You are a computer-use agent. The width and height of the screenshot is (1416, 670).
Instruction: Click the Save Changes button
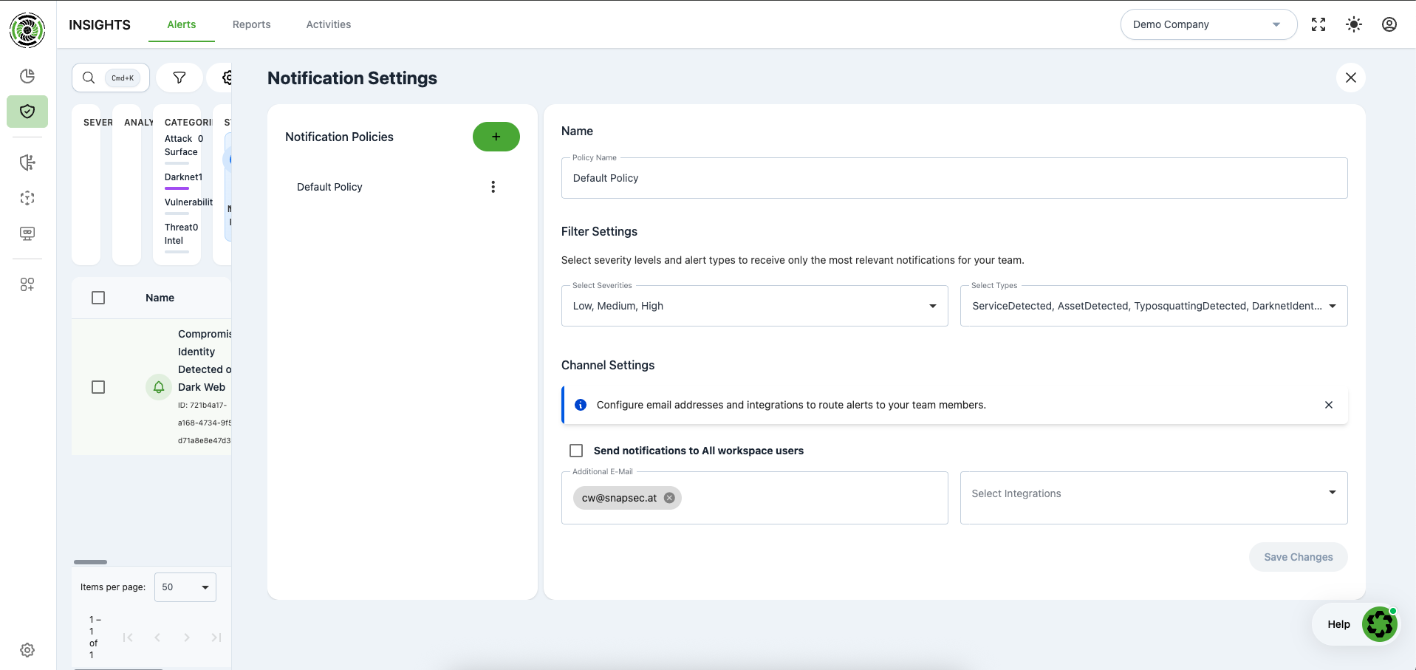[x=1298, y=557]
